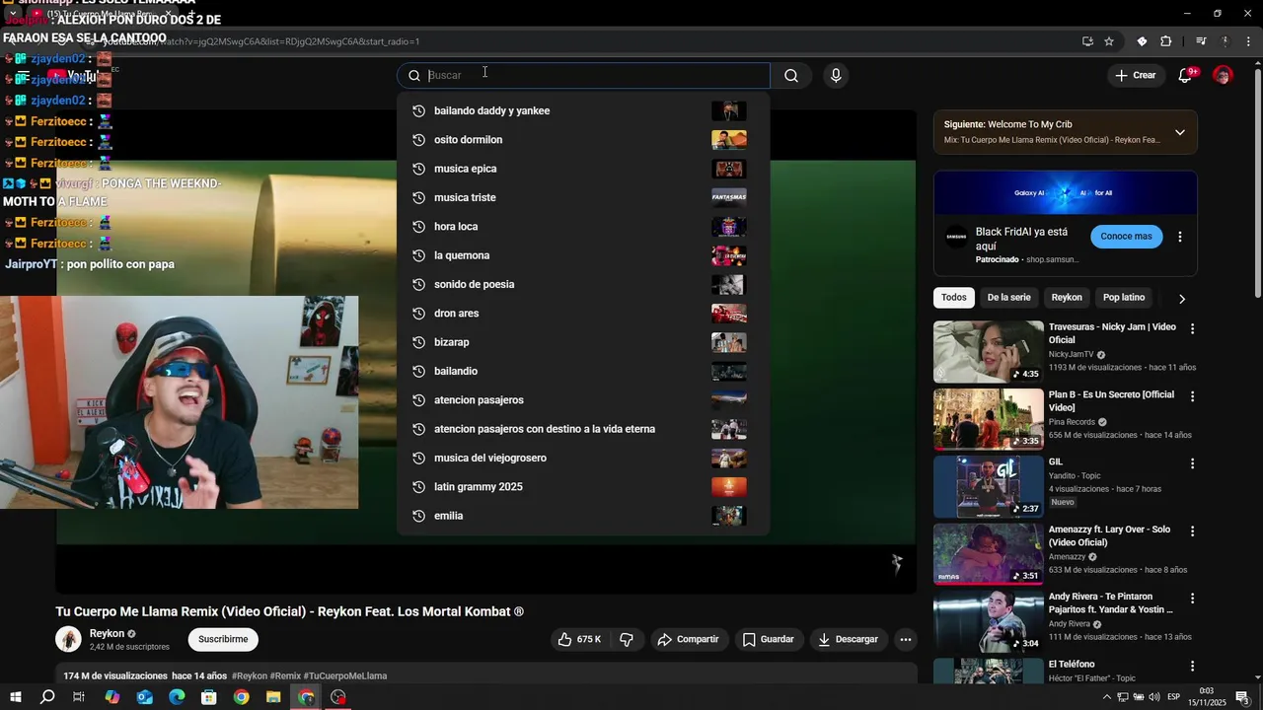Open the Chrome three-dot menu

tap(1246, 41)
